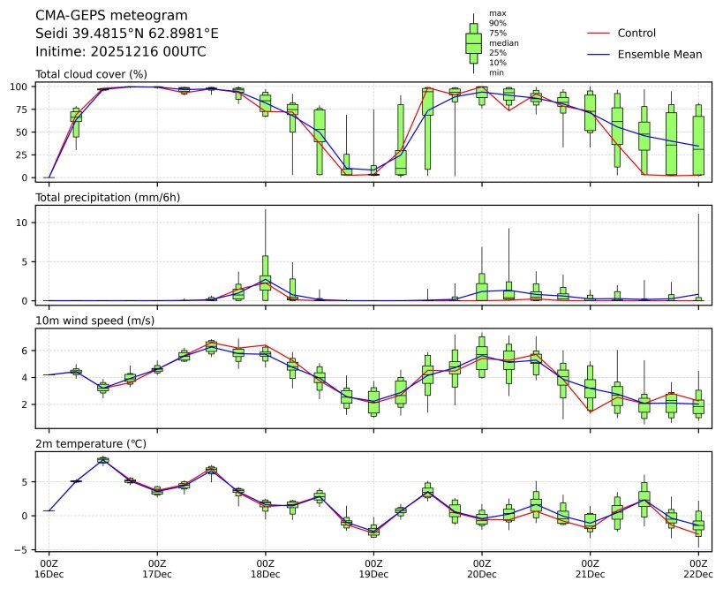Click the '90%' percentile legend label
Viewport: 723px width, 589px height.
tap(498, 23)
